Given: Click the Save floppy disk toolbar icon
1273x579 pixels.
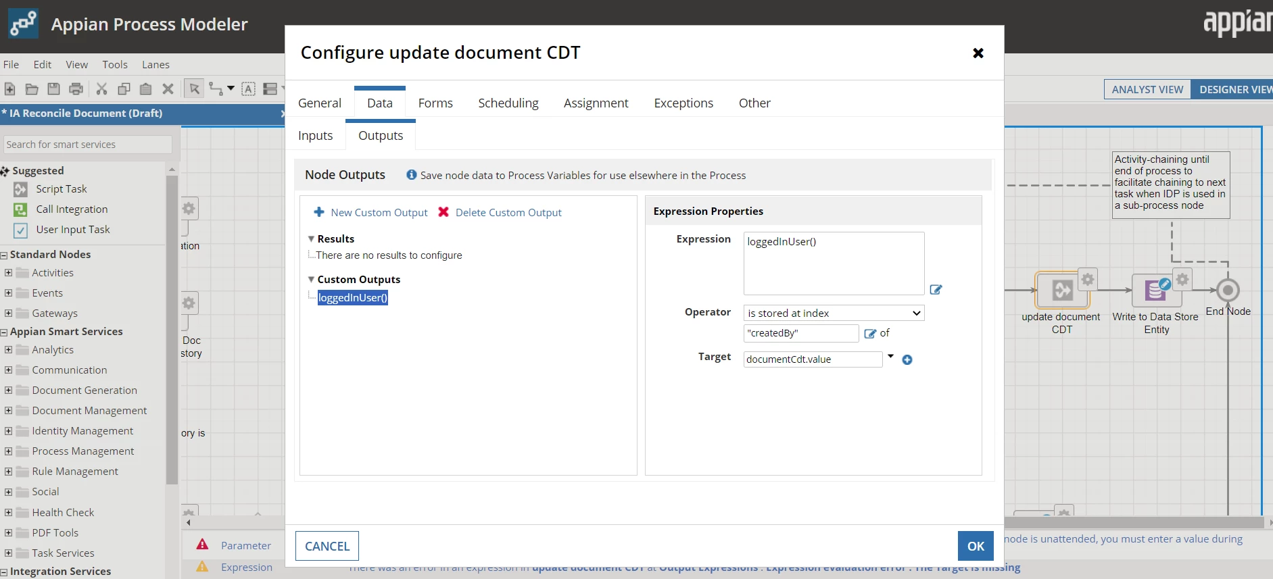Looking at the screenshot, I should tap(54, 89).
